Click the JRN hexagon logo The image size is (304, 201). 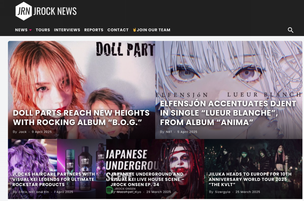[23, 11]
